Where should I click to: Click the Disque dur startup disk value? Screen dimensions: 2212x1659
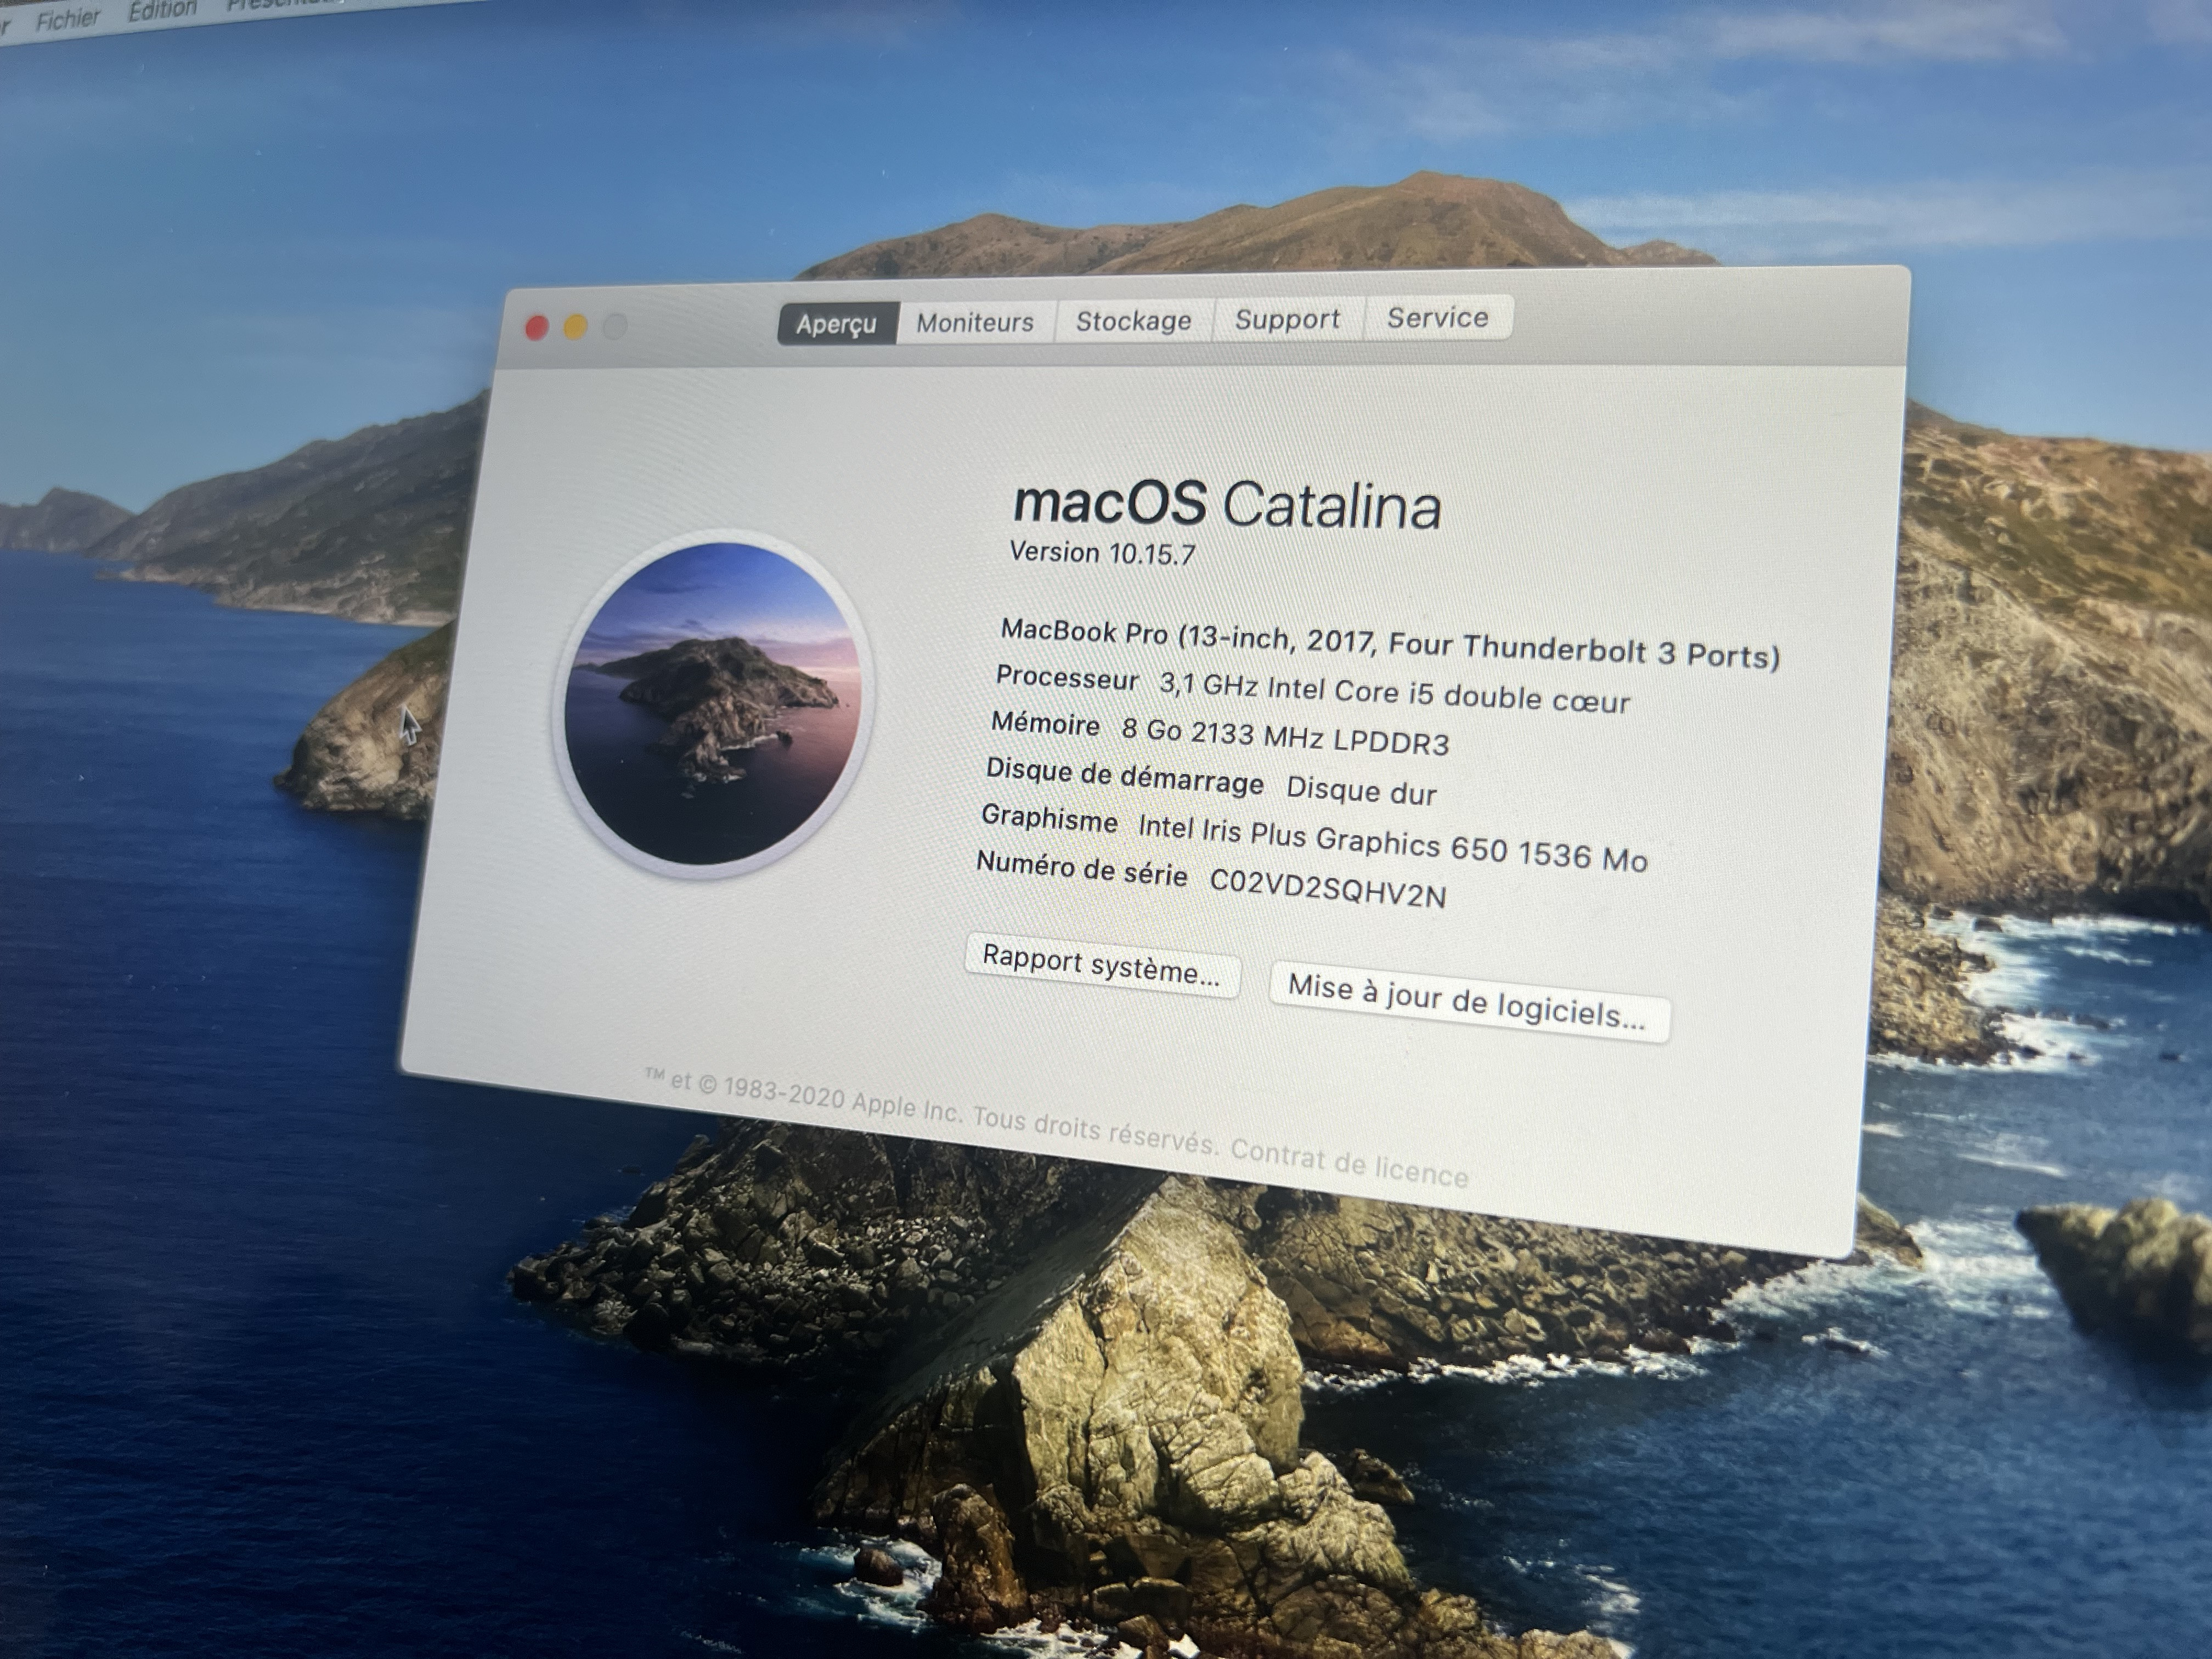1361,790
